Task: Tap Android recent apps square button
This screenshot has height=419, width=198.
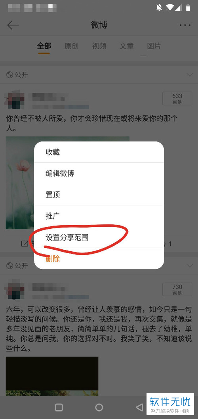Action: coord(59,407)
